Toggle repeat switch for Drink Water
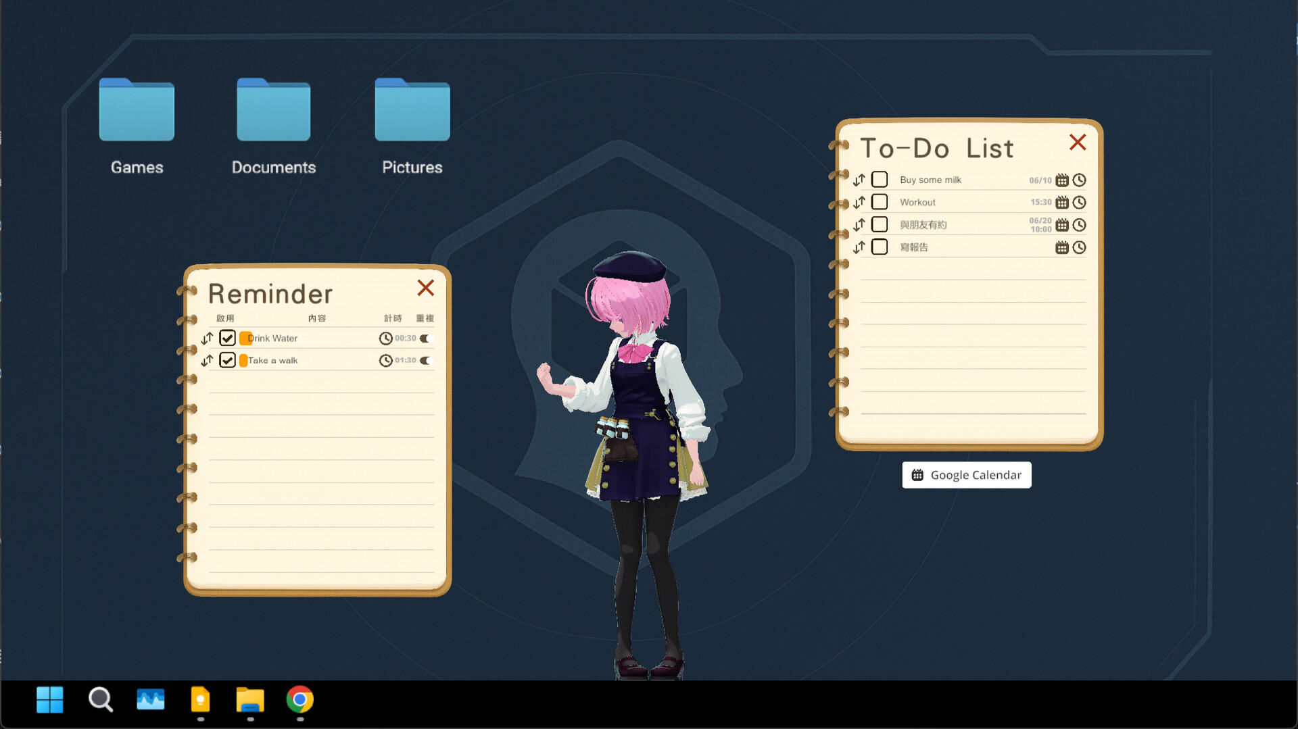Screen dimensions: 1298x729 pyautogui.click(x=425, y=338)
